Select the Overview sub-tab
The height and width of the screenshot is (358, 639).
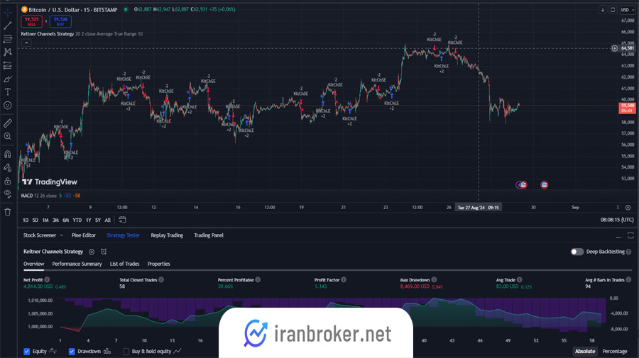point(34,264)
